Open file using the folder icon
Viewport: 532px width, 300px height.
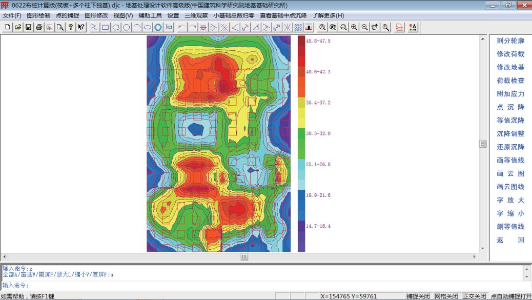(x=18, y=27)
